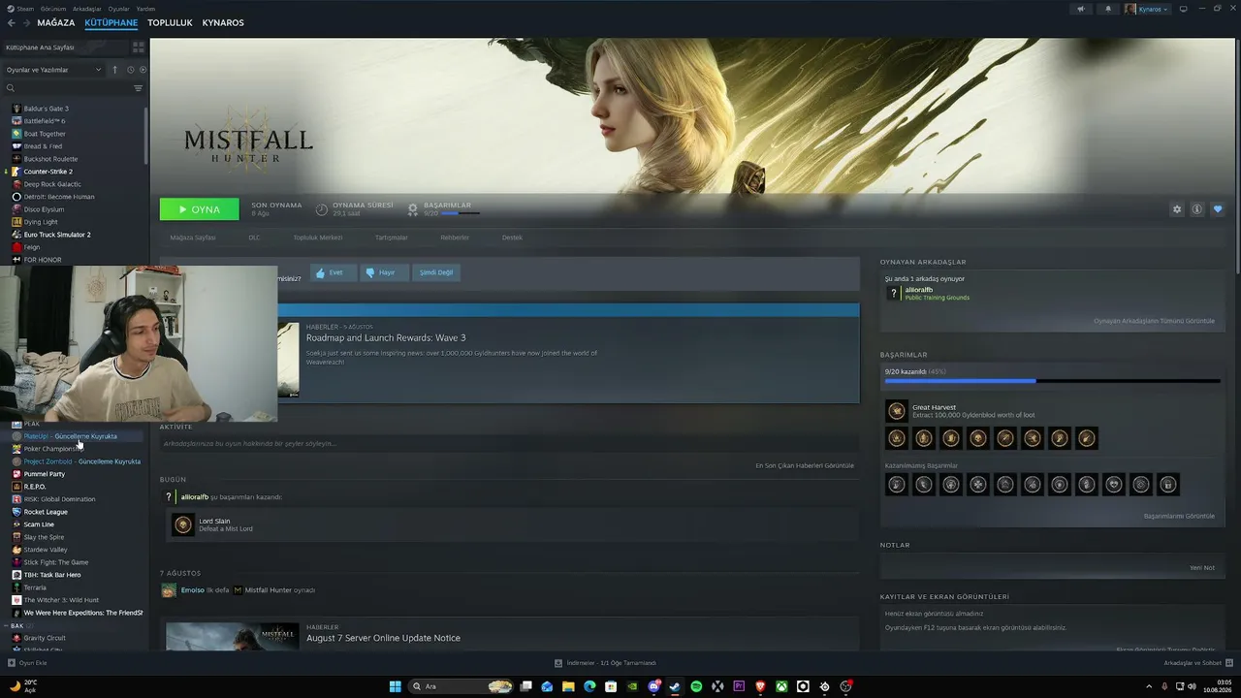Click the Great Harvest achievement icon
This screenshot has height=698, width=1241.
897,411
